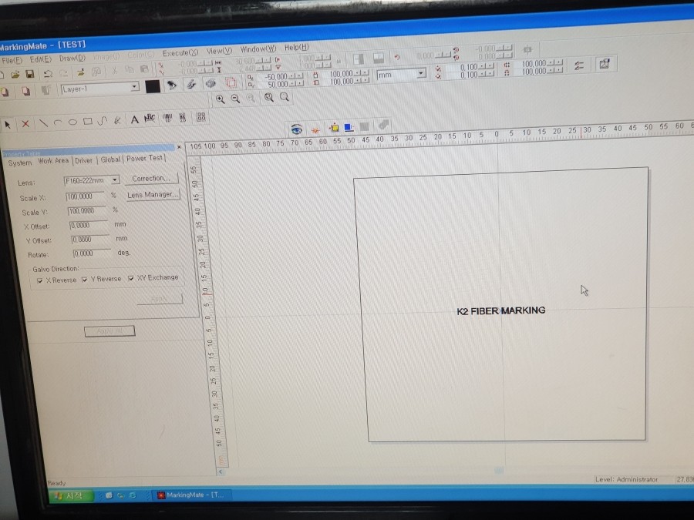694x520 pixels.
Task: Select the Line drawing tool
Action: coord(42,122)
